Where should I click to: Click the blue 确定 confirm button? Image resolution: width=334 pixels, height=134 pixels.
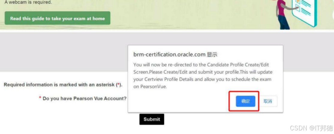click(245, 101)
